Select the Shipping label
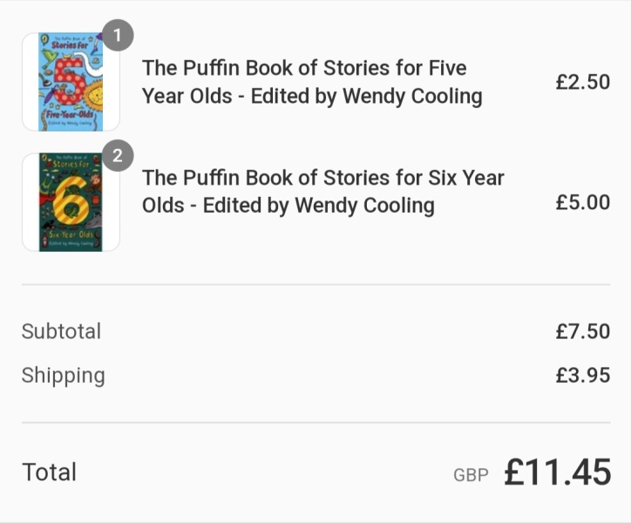631x523 pixels. 63,376
